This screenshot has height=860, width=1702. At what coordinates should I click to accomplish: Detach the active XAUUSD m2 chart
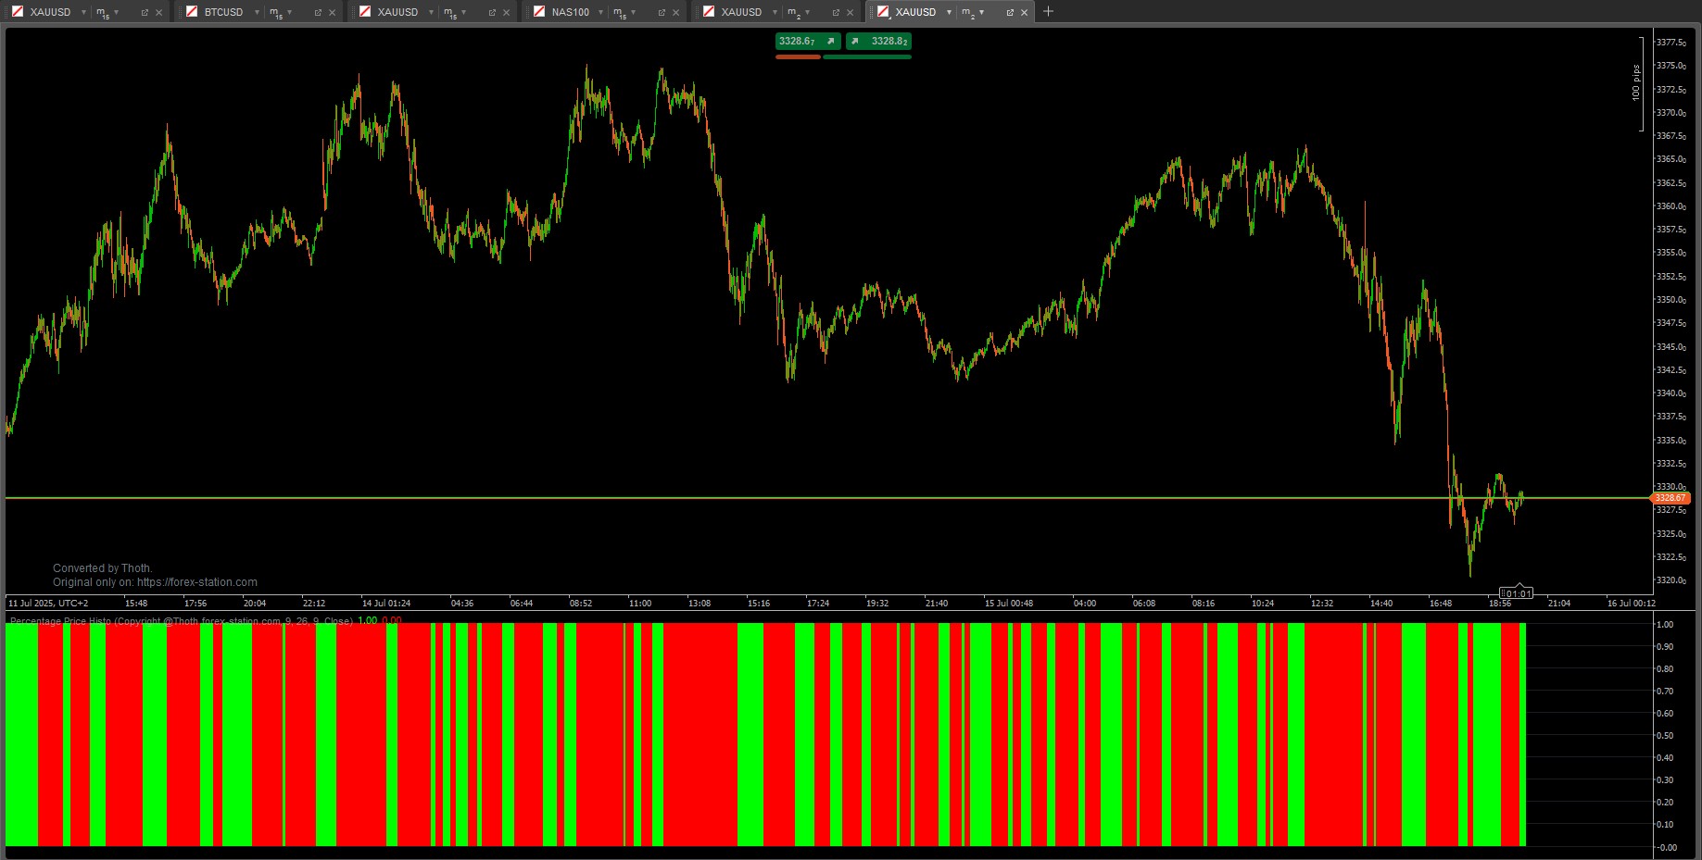(1010, 12)
